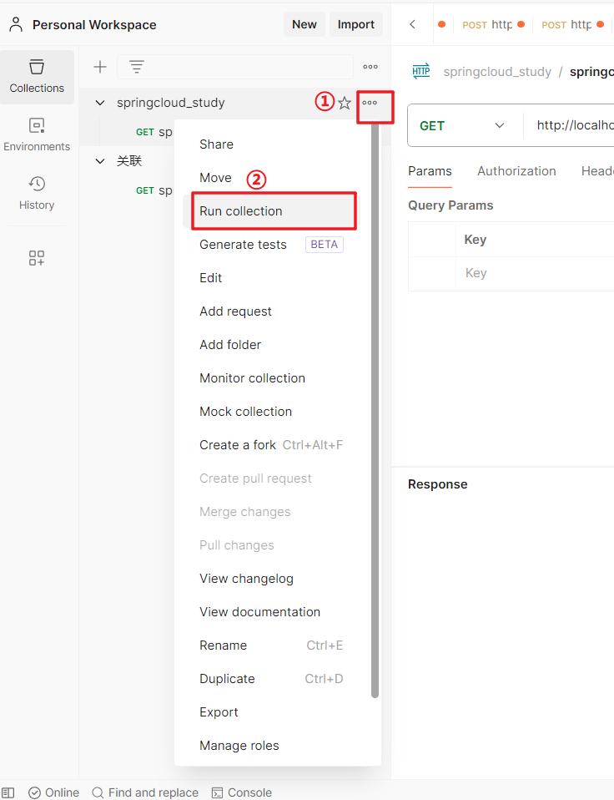Click the Import button
Image resolution: width=614 pixels, height=800 pixels.
(355, 24)
